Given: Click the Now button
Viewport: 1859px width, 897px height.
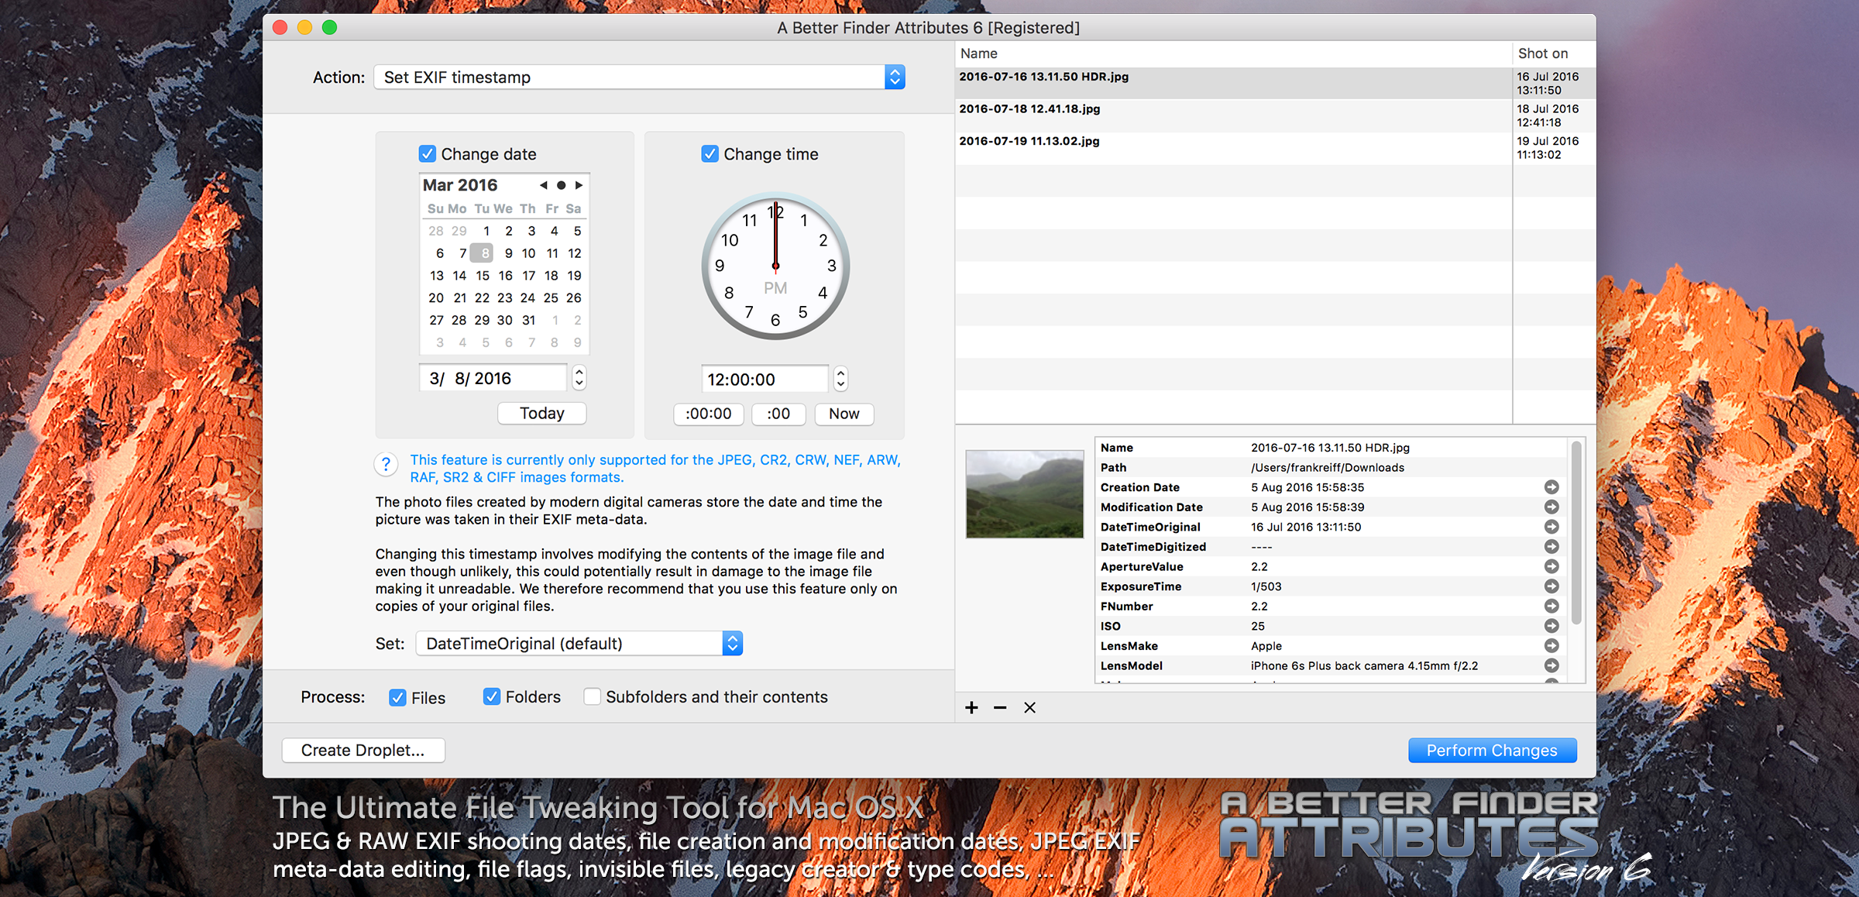Looking at the screenshot, I should (844, 414).
